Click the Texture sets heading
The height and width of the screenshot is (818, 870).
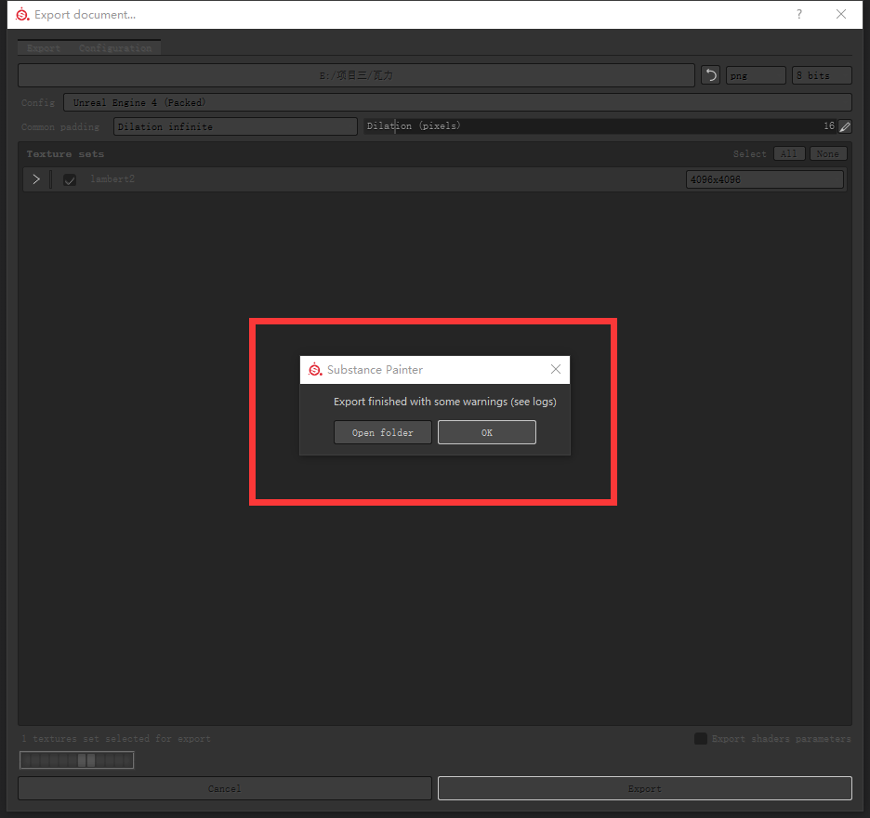coord(65,154)
